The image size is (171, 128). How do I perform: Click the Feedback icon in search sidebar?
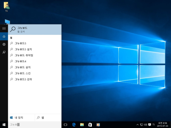tap(4, 52)
